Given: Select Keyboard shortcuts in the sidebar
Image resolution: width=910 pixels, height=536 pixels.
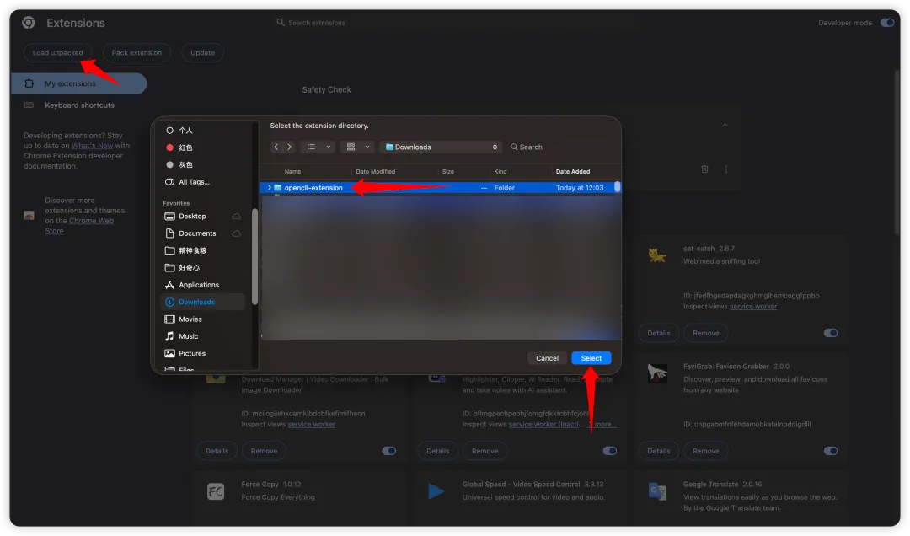Looking at the screenshot, I should [79, 105].
